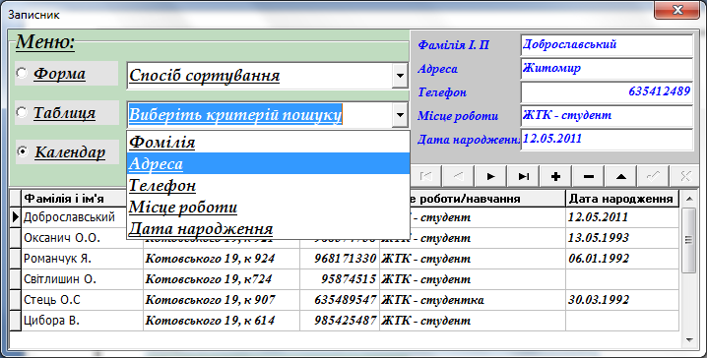The width and height of the screenshot is (707, 358).
Task: Select the Цибора В. cell
Action: click(x=82, y=321)
